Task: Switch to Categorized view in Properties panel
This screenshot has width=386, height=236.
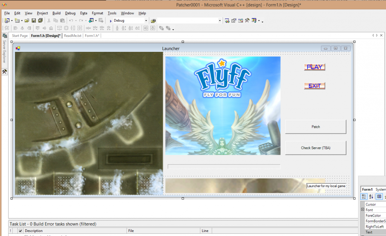Action: 364,197
